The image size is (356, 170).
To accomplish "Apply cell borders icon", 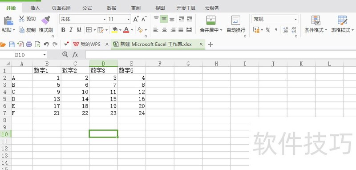I will pos(89,30).
